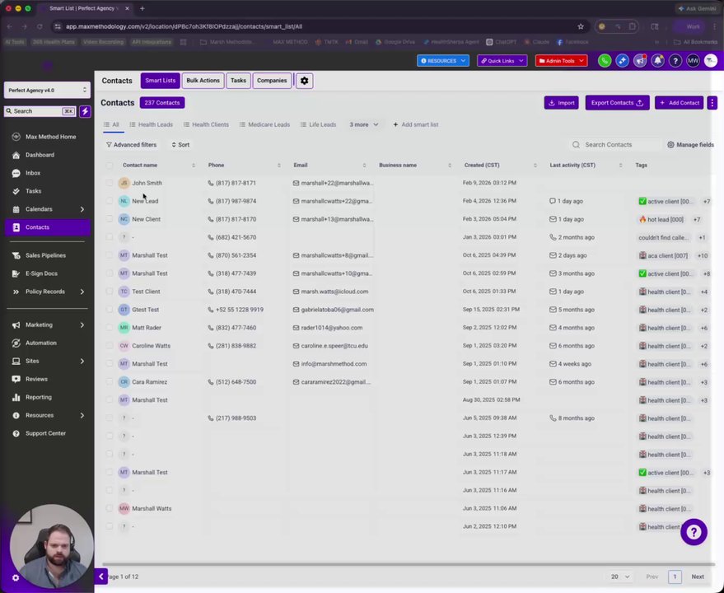The width and height of the screenshot is (724, 593).
Task: Open the green phone dialer icon
Action: 605,60
